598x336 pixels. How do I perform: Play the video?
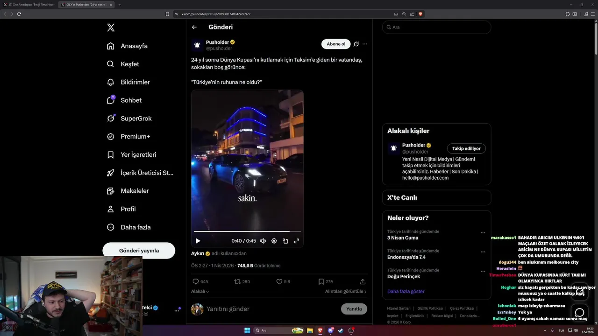[x=198, y=241]
